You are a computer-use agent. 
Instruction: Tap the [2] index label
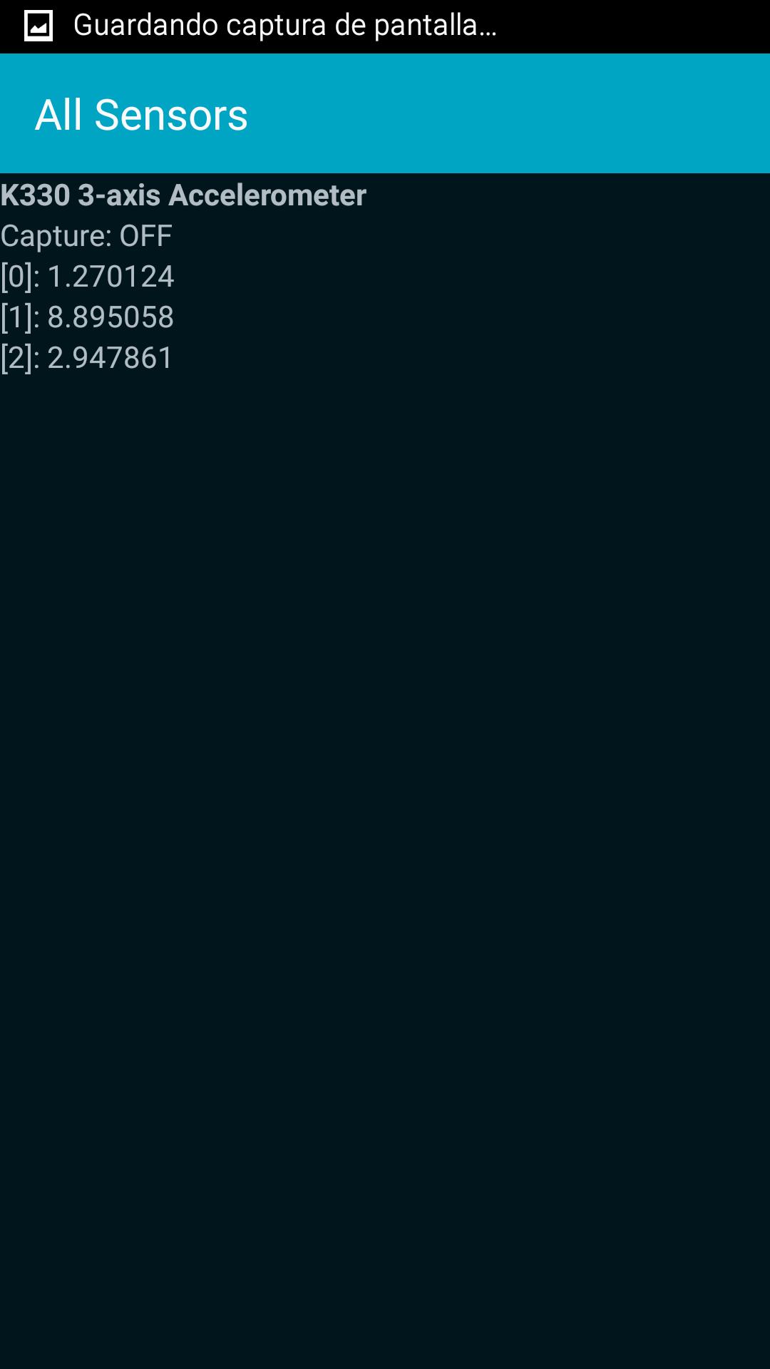tap(18, 358)
